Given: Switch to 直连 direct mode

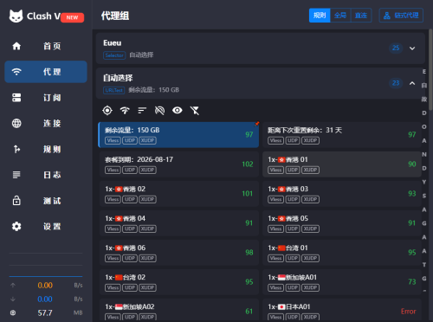Looking at the screenshot, I should coord(361,16).
